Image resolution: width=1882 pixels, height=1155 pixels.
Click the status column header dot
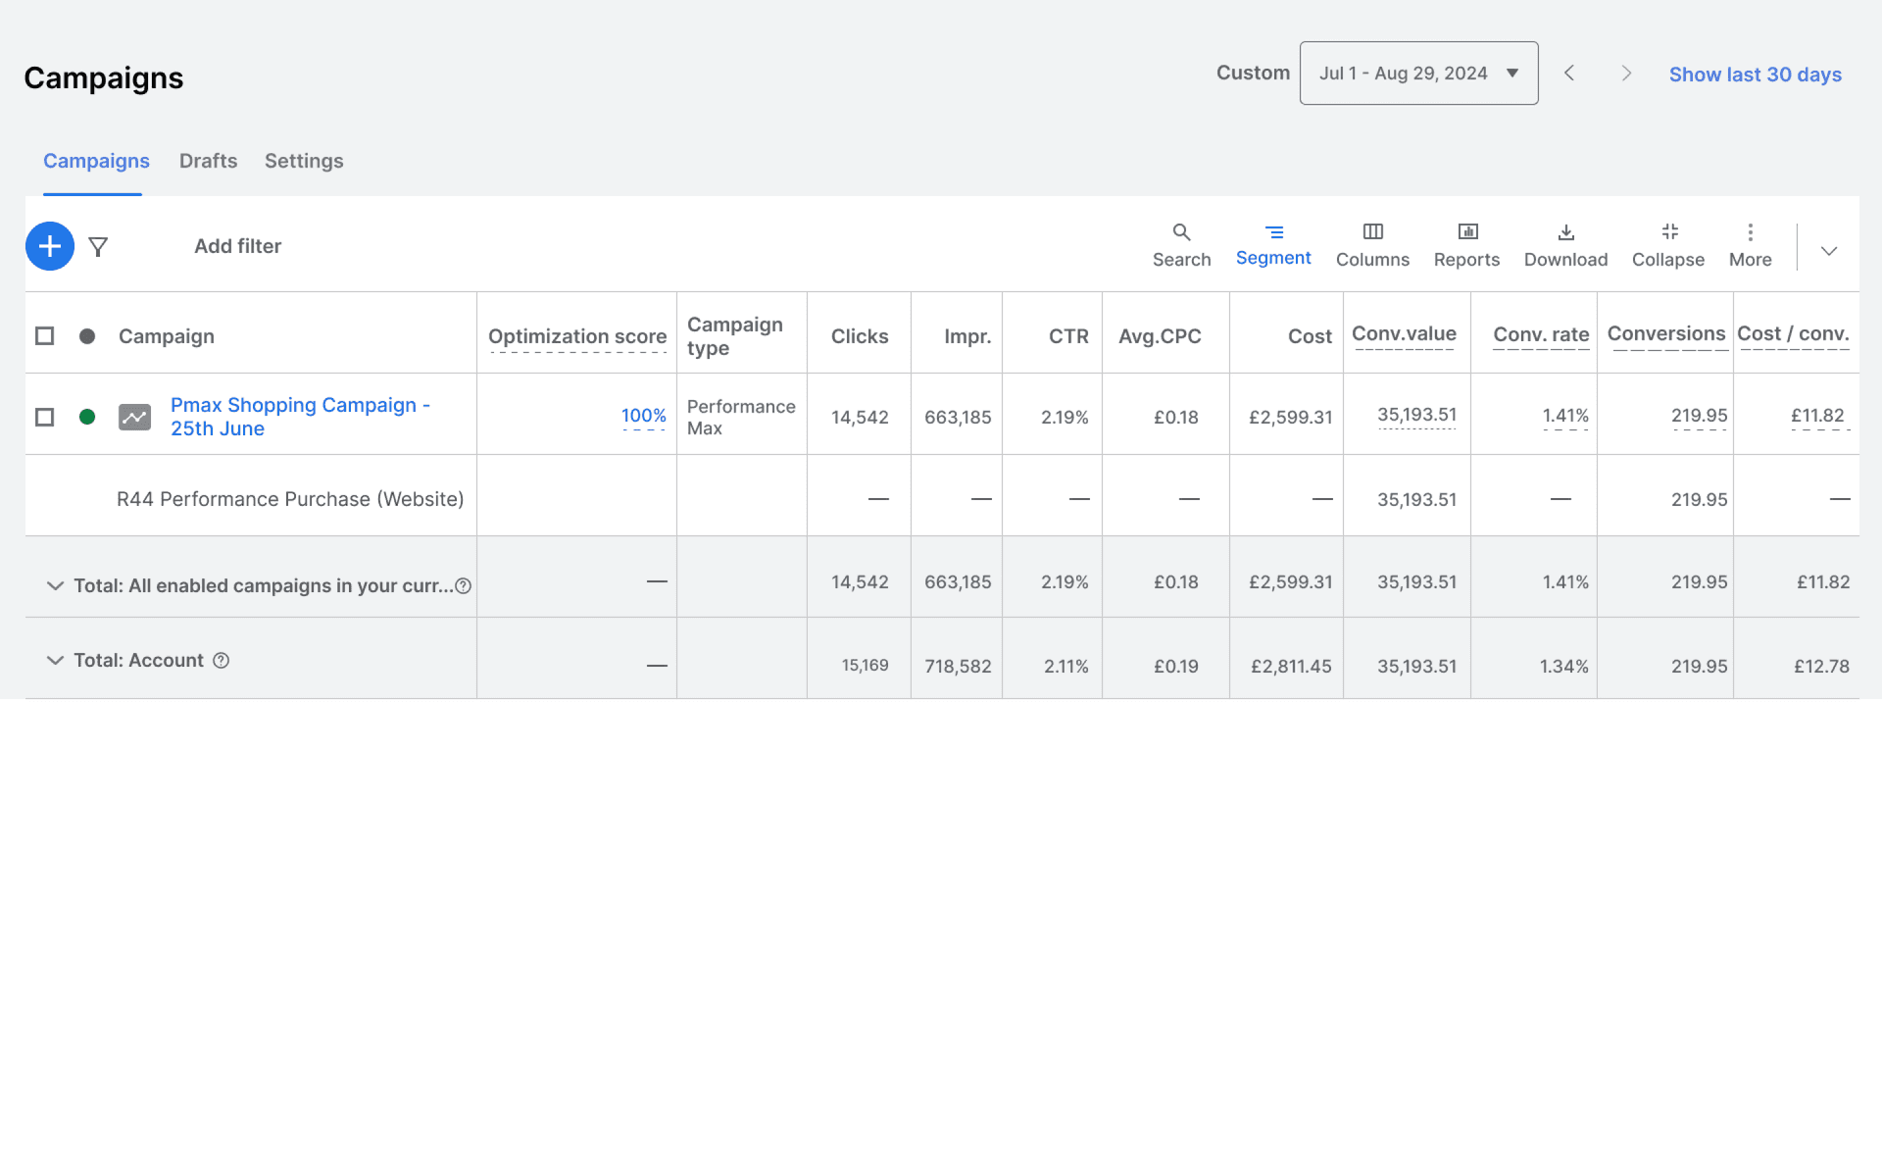coord(87,336)
